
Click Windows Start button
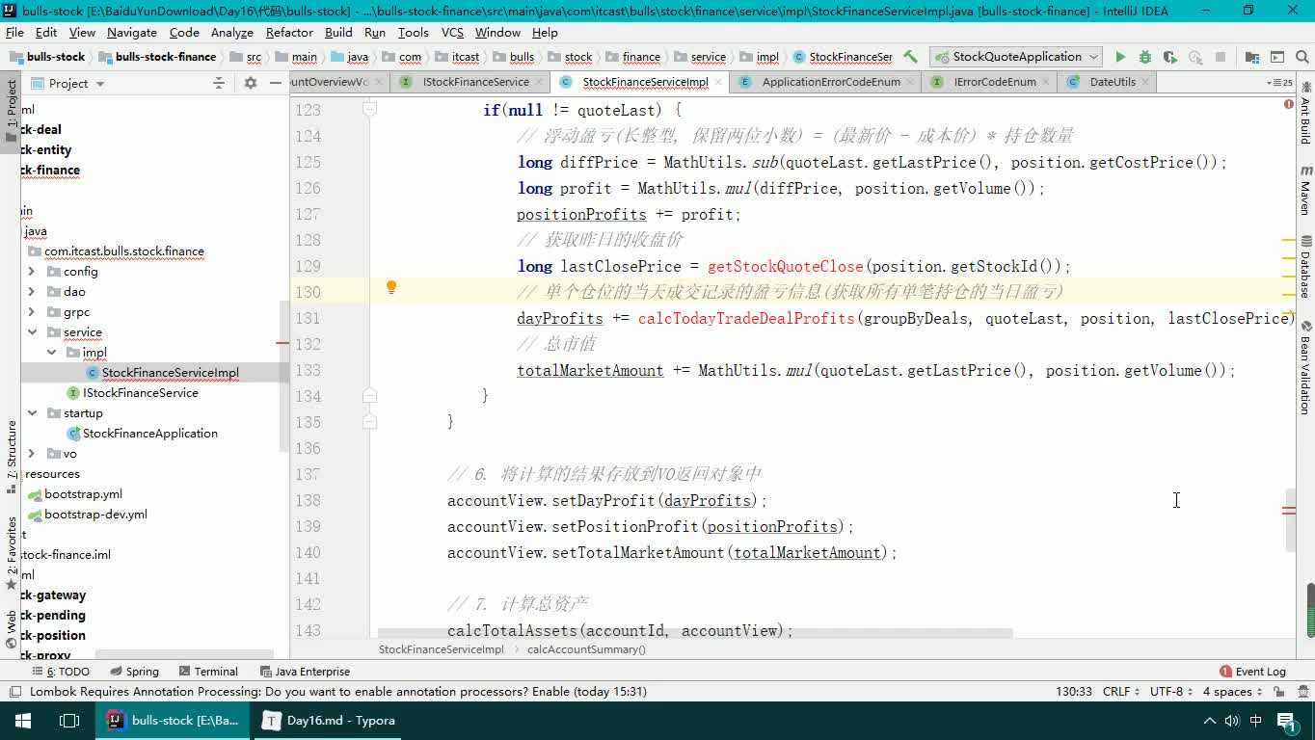click(23, 720)
